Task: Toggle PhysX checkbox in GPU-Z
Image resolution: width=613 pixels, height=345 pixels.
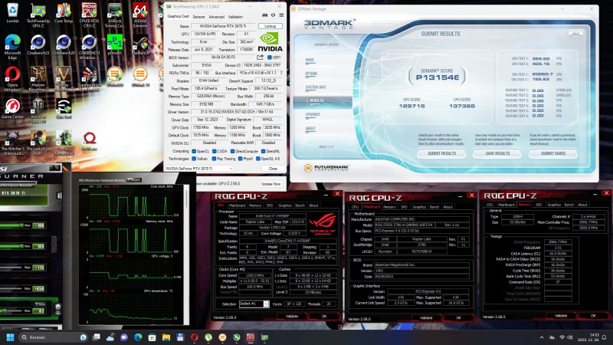Action: coord(240,159)
